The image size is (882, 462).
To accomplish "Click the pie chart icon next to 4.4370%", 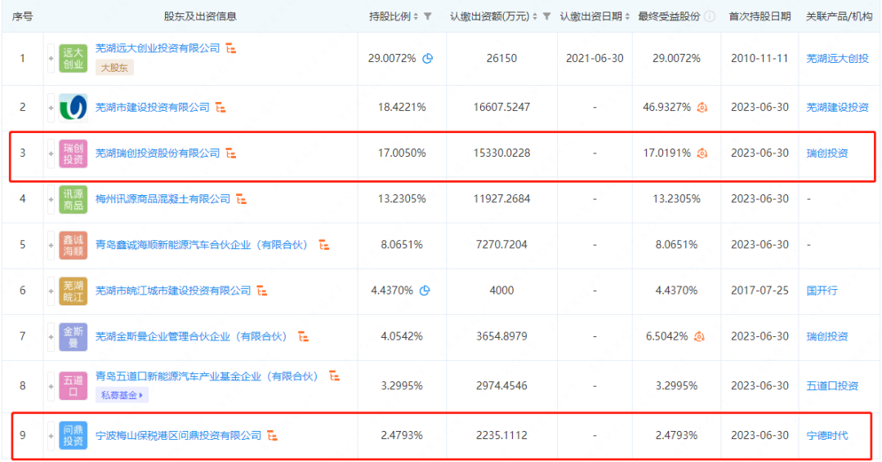I will (x=425, y=291).
